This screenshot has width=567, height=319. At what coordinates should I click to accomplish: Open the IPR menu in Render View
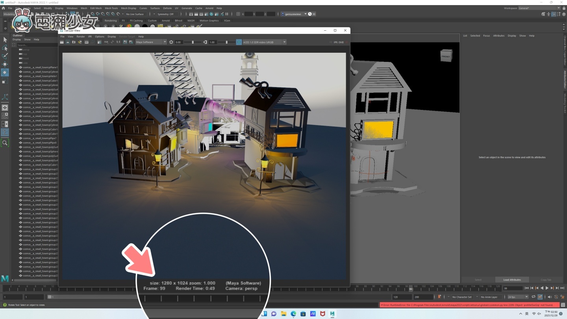click(90, 37)
